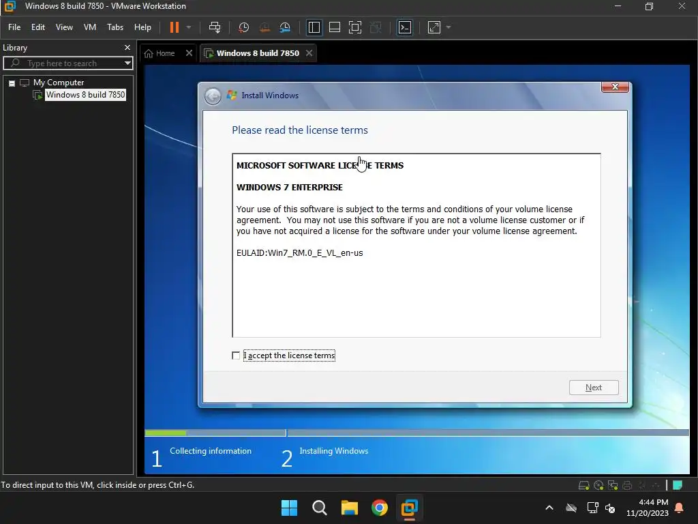698x524 pixels.
Task: Click the greyed-out Unity mode icon
Action: pyautogui.click(x=376, y=27)
